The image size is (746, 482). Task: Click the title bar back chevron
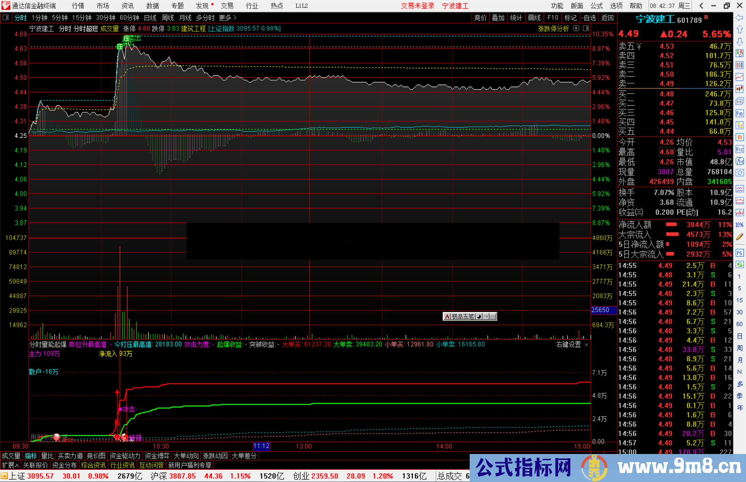[x=701, y=6]
